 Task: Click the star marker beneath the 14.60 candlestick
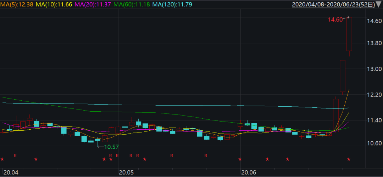[349, 159]
